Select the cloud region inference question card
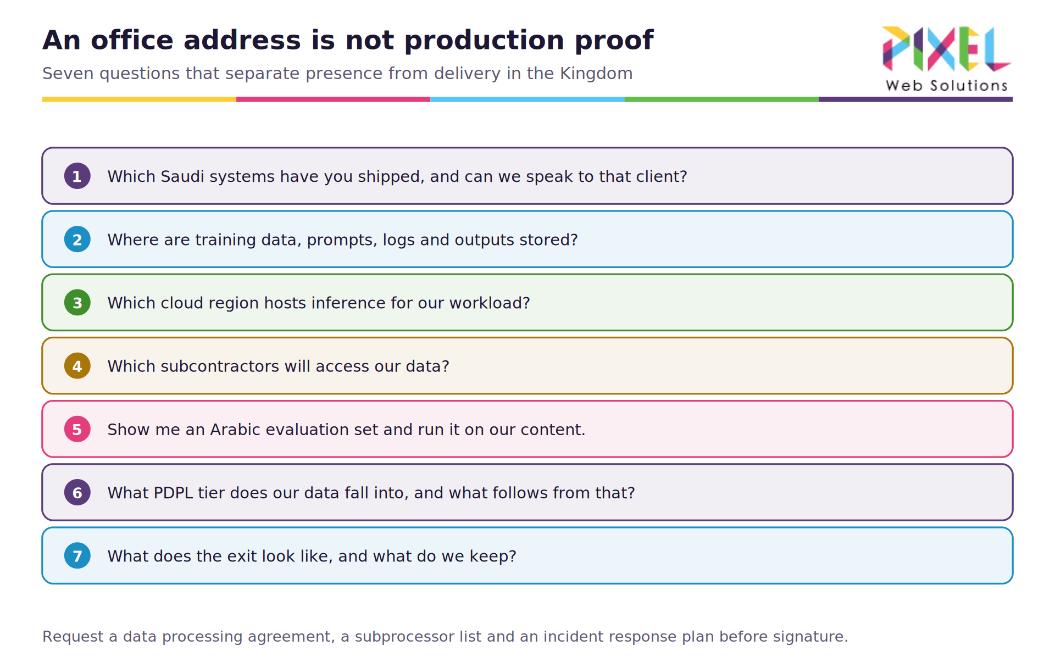Screen dimensions: 1055x668 tap(527, 302)
